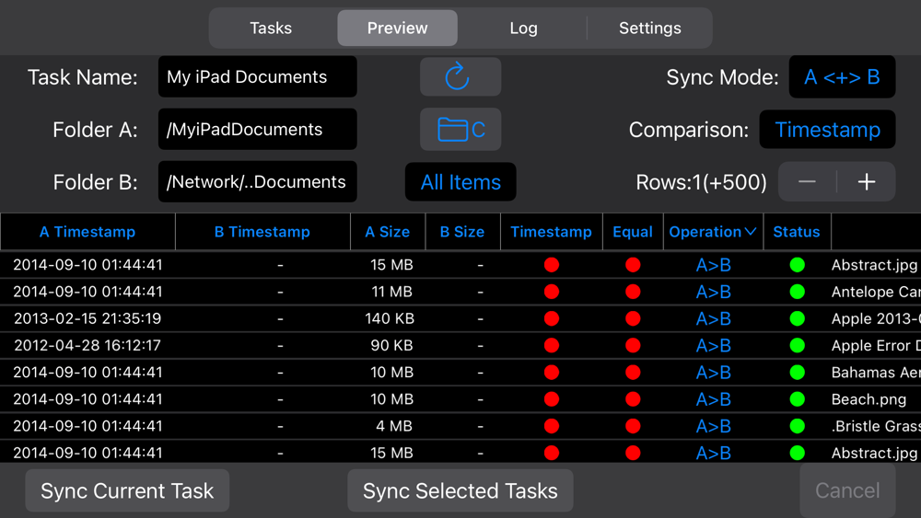Sort by the Status column header
The width and height of the screenshot is (921, 518).
pos(797,232)
